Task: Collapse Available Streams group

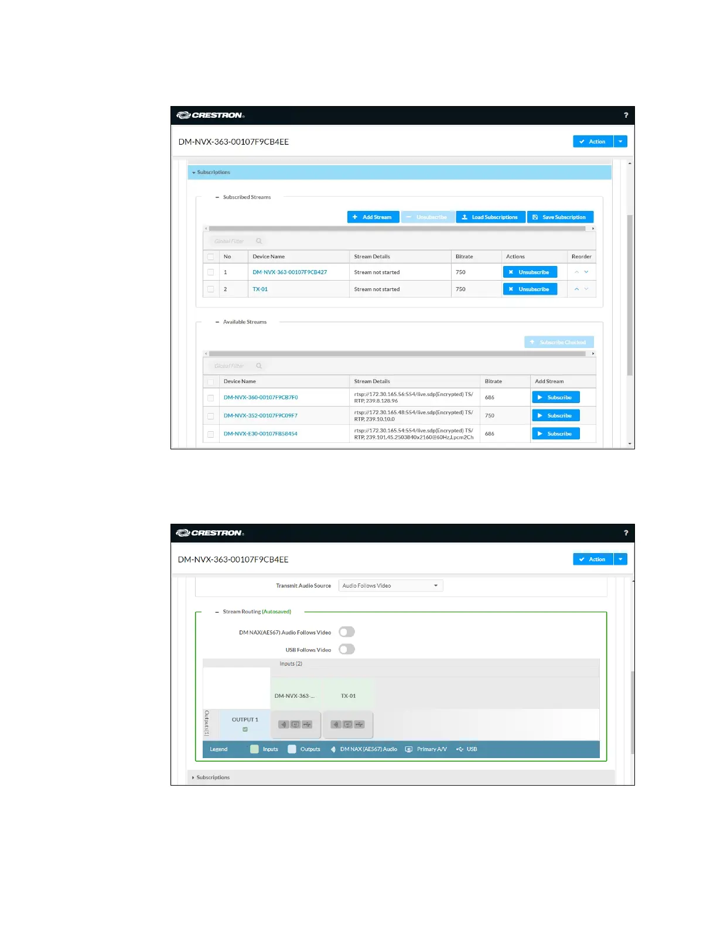Action: (x=217, y=322)
